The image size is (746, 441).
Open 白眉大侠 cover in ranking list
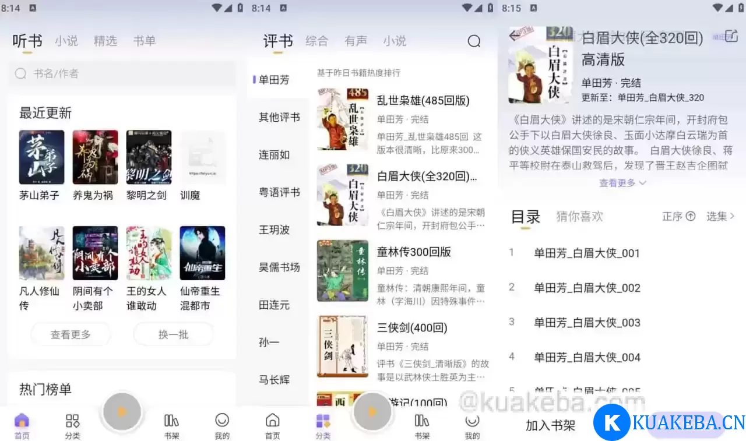(x=343, y=195)
